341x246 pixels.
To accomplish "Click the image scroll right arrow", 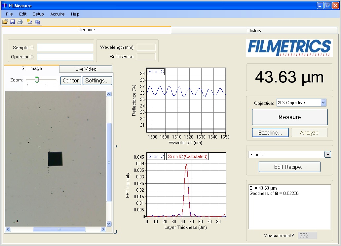I will pos(103,229).
